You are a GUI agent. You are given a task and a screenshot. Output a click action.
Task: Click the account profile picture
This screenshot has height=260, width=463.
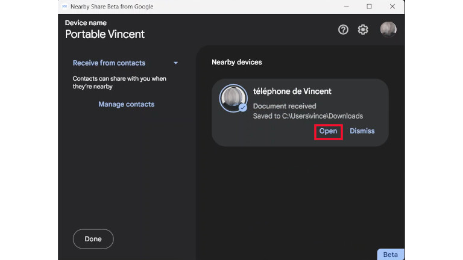388,29
